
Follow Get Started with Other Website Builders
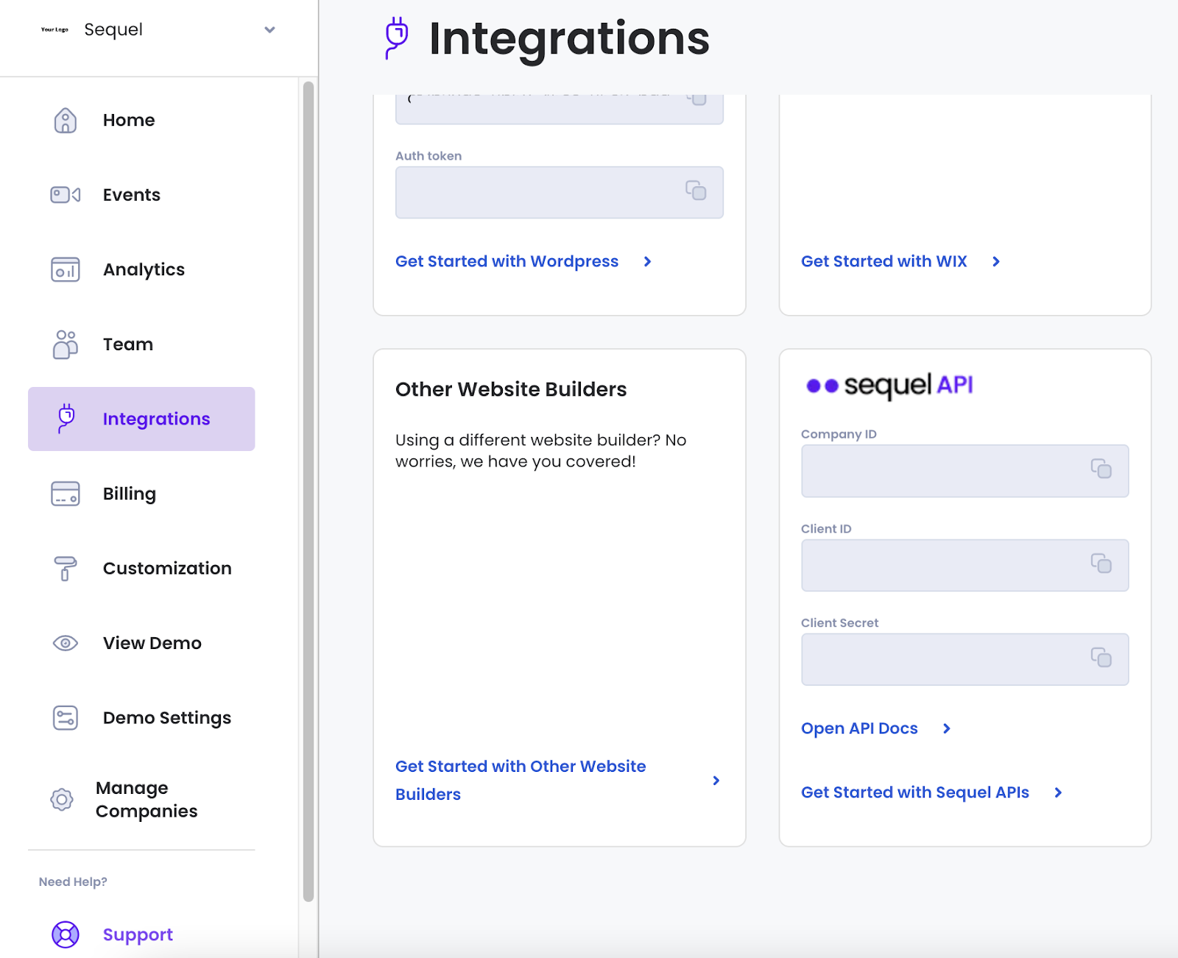pos(521,780)
